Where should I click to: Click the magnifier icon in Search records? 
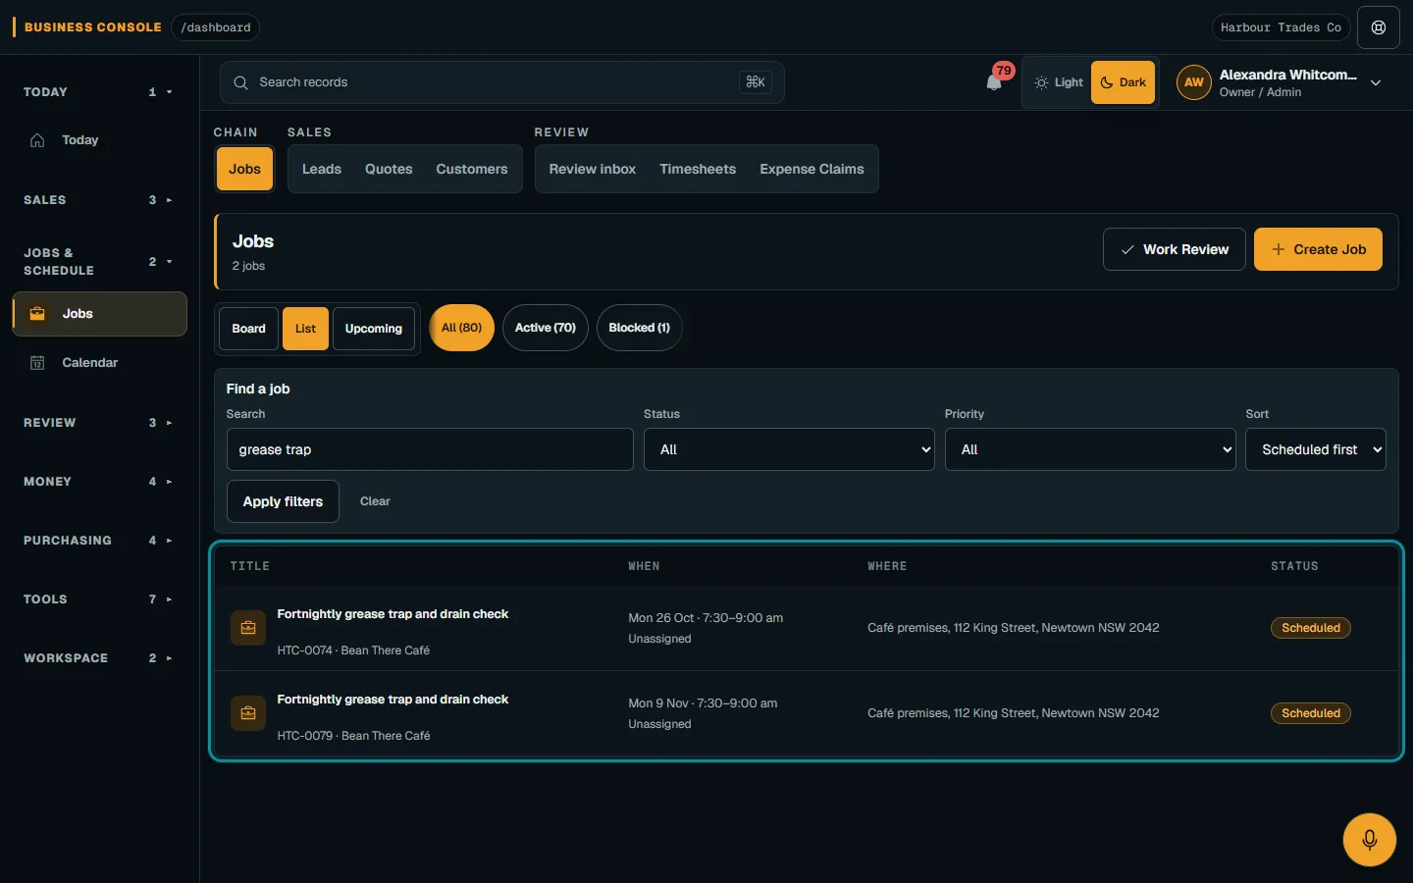(240, 82)
